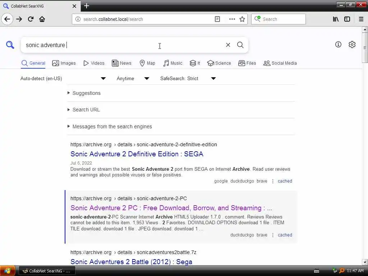
Task: Click the taskbar clock showing 11:47 AM
Action: click(x=355, y=271)
